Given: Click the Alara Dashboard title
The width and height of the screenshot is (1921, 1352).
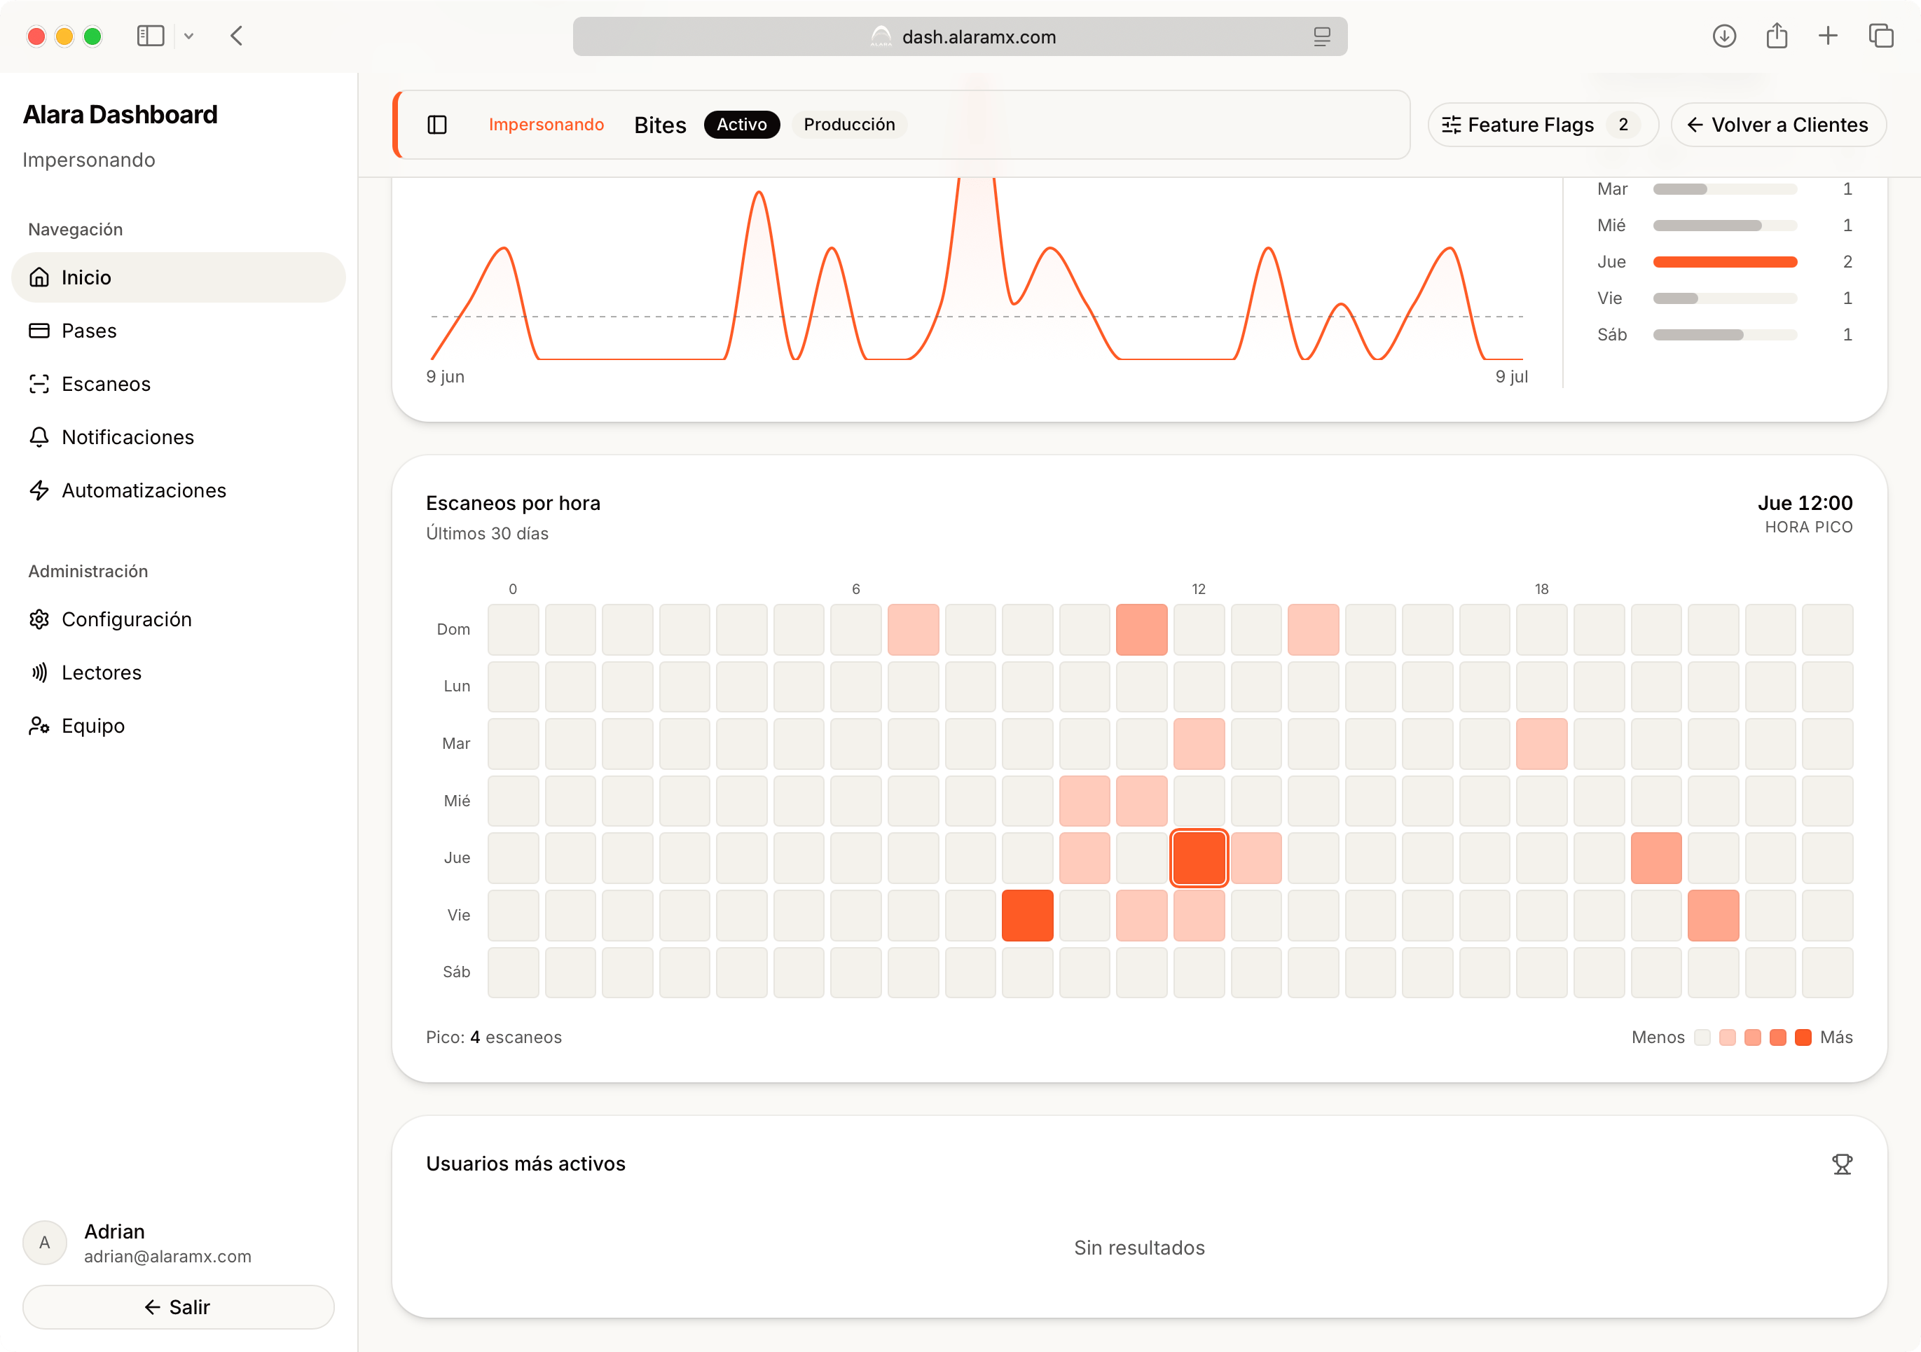Looking at the screenshot, I should 121,115.
